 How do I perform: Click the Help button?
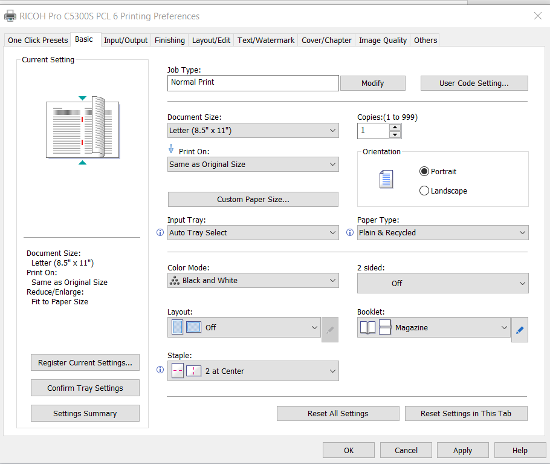click(520, 450)
